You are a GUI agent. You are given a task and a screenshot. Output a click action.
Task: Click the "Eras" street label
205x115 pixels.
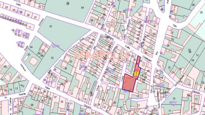pyautogui.click(x=82, y=40)
